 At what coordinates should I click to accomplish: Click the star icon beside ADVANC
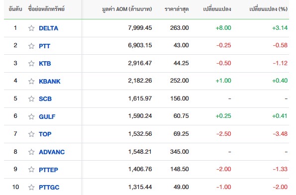coord(31,152)
